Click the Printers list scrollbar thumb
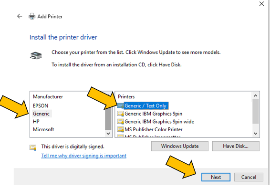 coord(256,111)
